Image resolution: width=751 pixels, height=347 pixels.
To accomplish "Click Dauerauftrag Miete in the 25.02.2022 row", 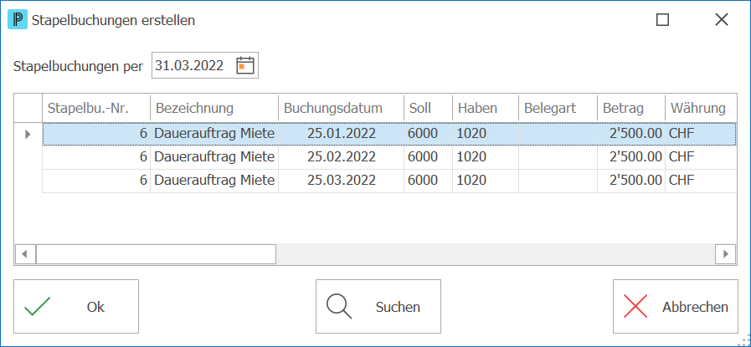I will pyautogui.click(x=214, y=157).
